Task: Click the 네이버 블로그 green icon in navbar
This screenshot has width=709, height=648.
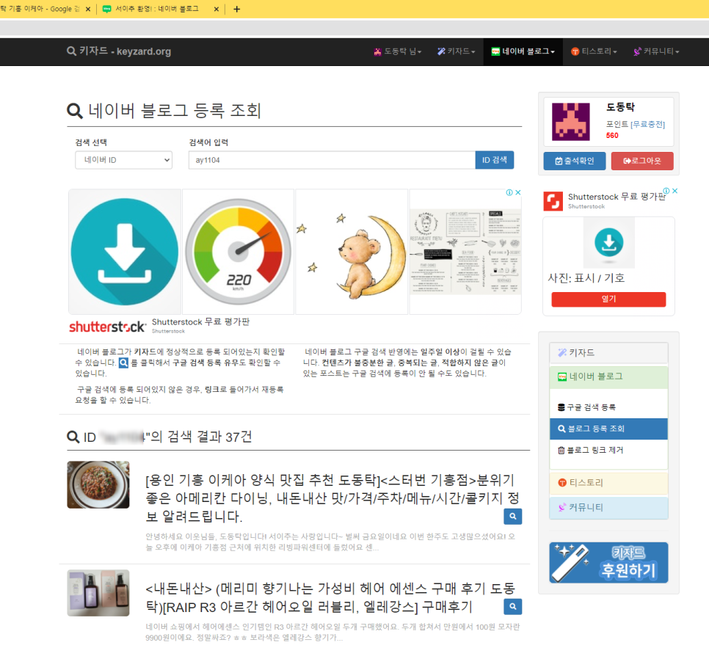Action: tap(495, 51)
